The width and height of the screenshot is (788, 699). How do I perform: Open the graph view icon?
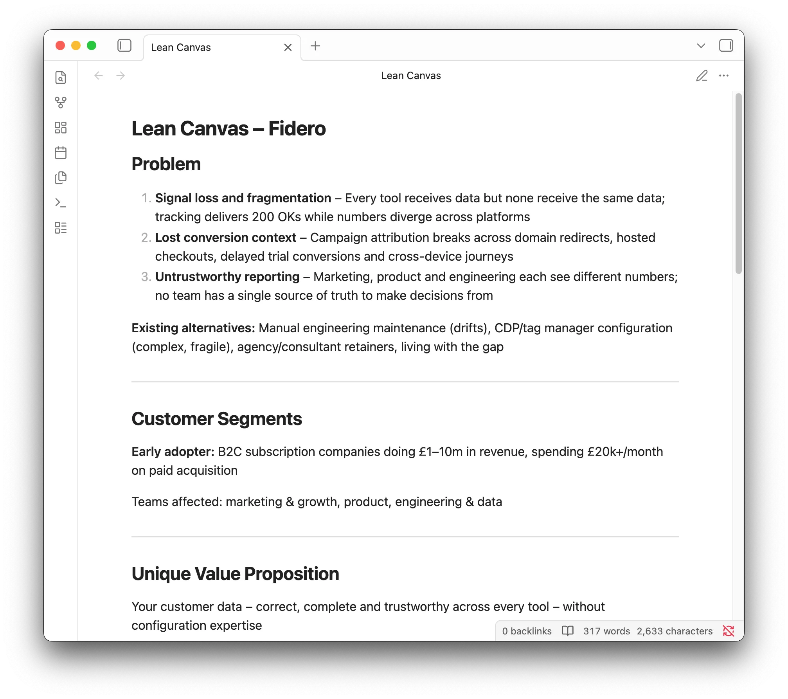coord(61,103)
